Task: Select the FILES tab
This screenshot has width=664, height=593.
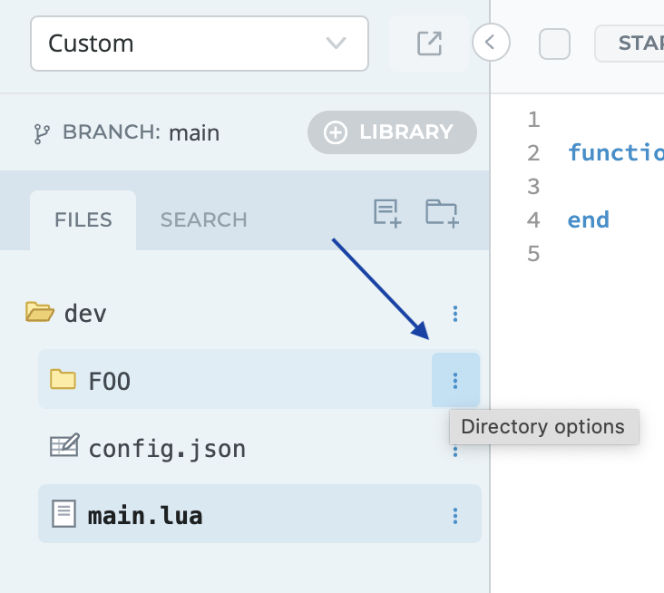Action: (x=83, y=219)
